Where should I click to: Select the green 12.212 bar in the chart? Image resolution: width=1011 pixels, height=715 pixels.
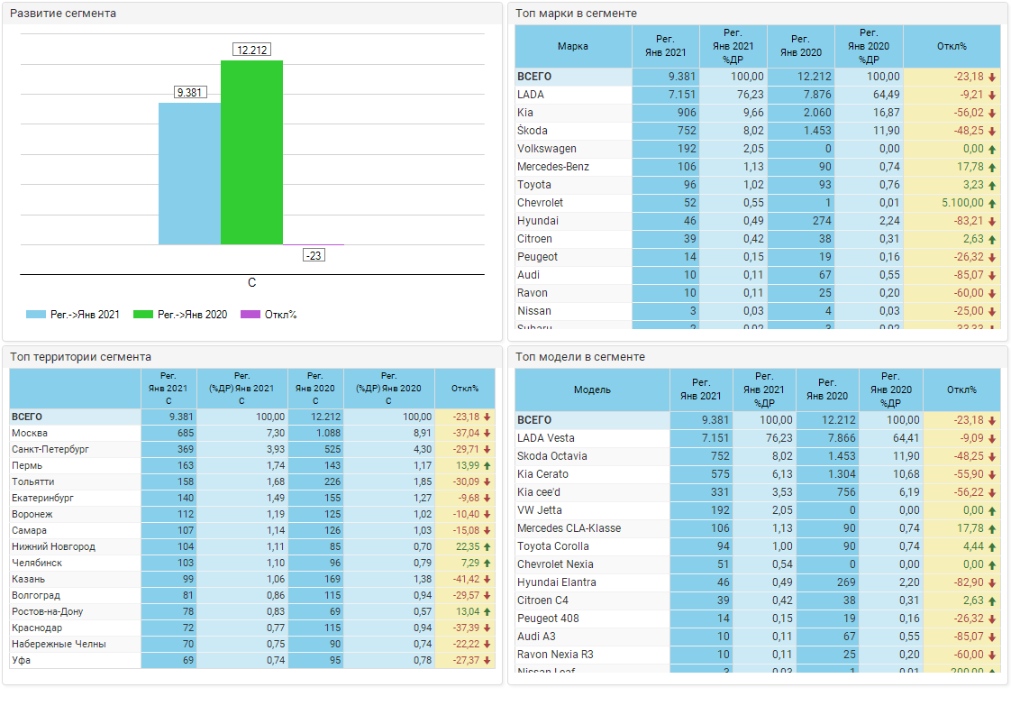(252, 152)
